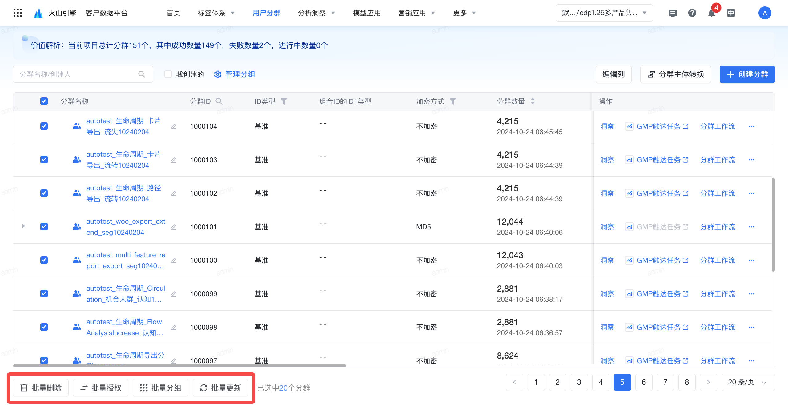Focus the 分群名称/创建人 search field
Screen dimensions: 788x405
[x=83, y=74]
